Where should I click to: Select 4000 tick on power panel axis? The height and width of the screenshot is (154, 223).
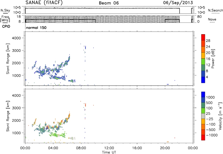(x=16, y=38)
